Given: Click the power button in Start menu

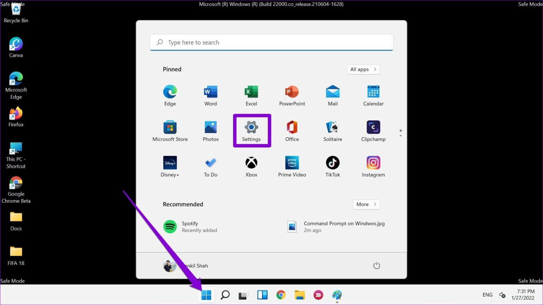Looking at the screenshot, I should coord(376,266).
